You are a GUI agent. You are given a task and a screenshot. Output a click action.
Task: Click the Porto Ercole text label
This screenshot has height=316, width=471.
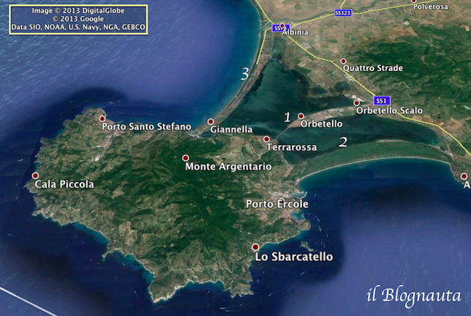click(277, 204)
